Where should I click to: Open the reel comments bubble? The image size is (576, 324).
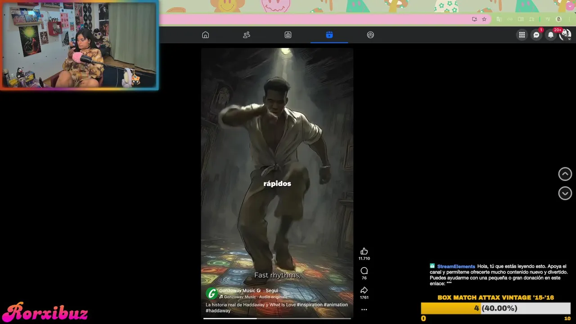coord(364,270)
